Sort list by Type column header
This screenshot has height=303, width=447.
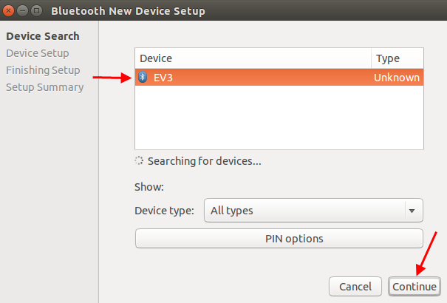pos(397,58)
